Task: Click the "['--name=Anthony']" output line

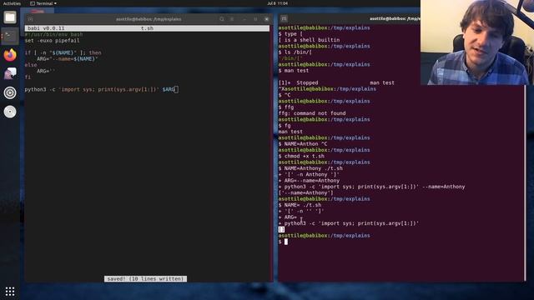Action: [x=306, y=192]
